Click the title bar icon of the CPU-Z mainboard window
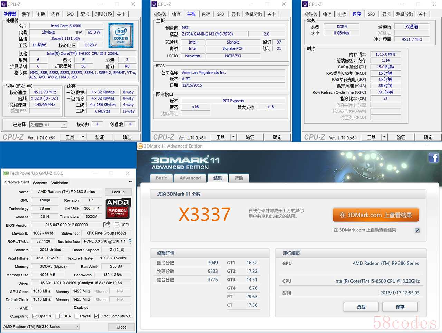The height and width of the screenshot is (333, 442). 154,4
